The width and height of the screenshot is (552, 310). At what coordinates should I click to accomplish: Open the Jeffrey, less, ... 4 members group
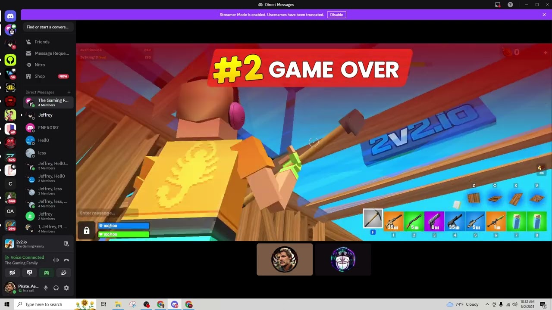(48, 204)
